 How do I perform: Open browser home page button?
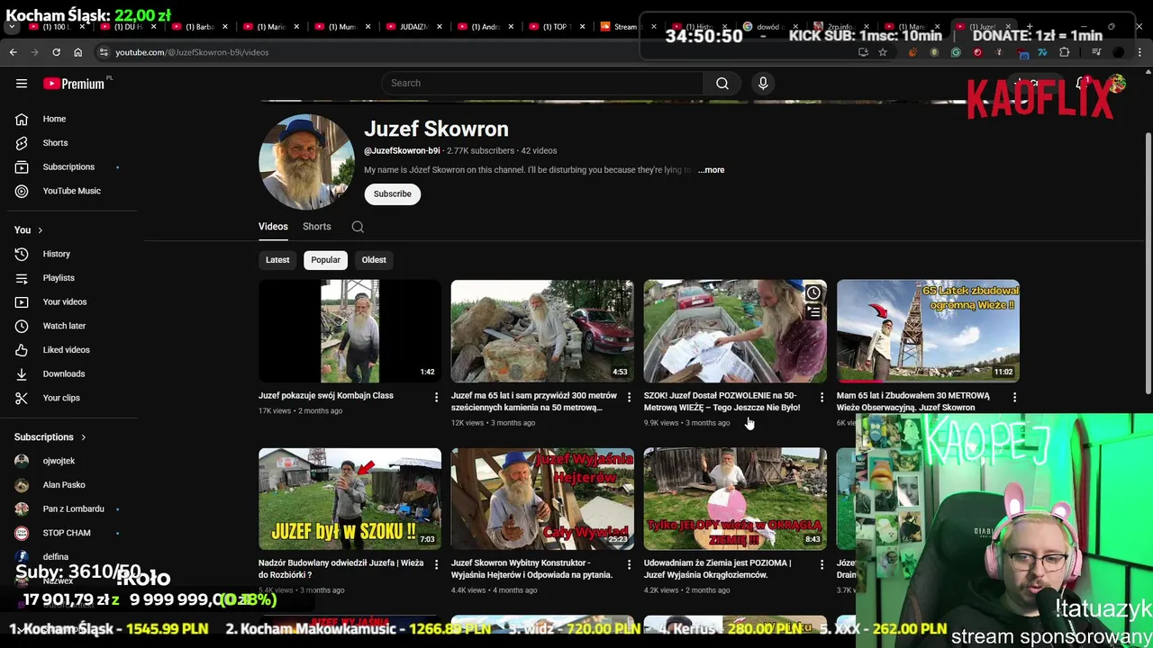(77, 52)
